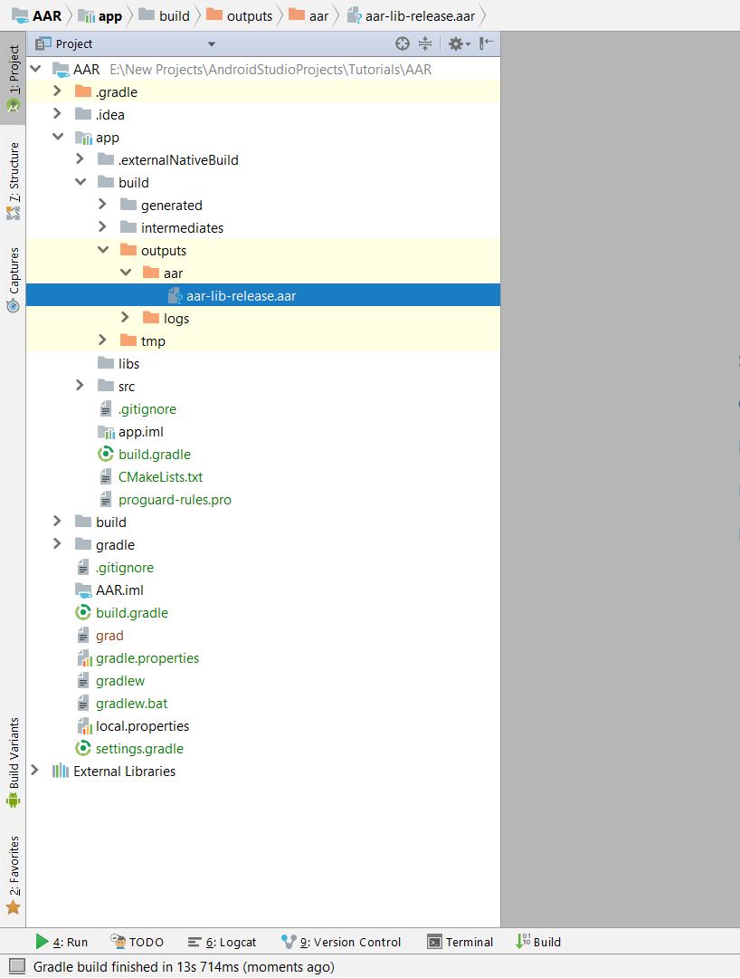Collapse the outputs folder

pos(103,250)
